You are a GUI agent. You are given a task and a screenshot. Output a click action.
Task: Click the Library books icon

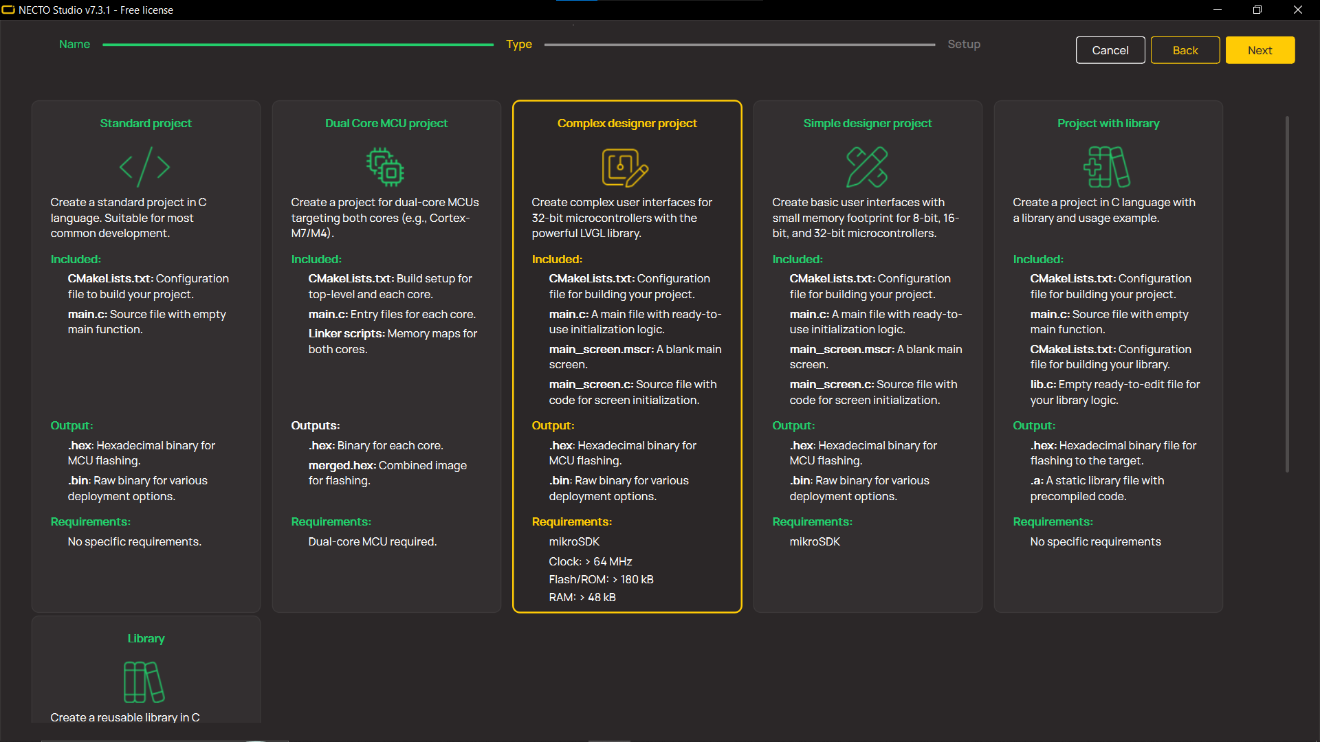144,682
